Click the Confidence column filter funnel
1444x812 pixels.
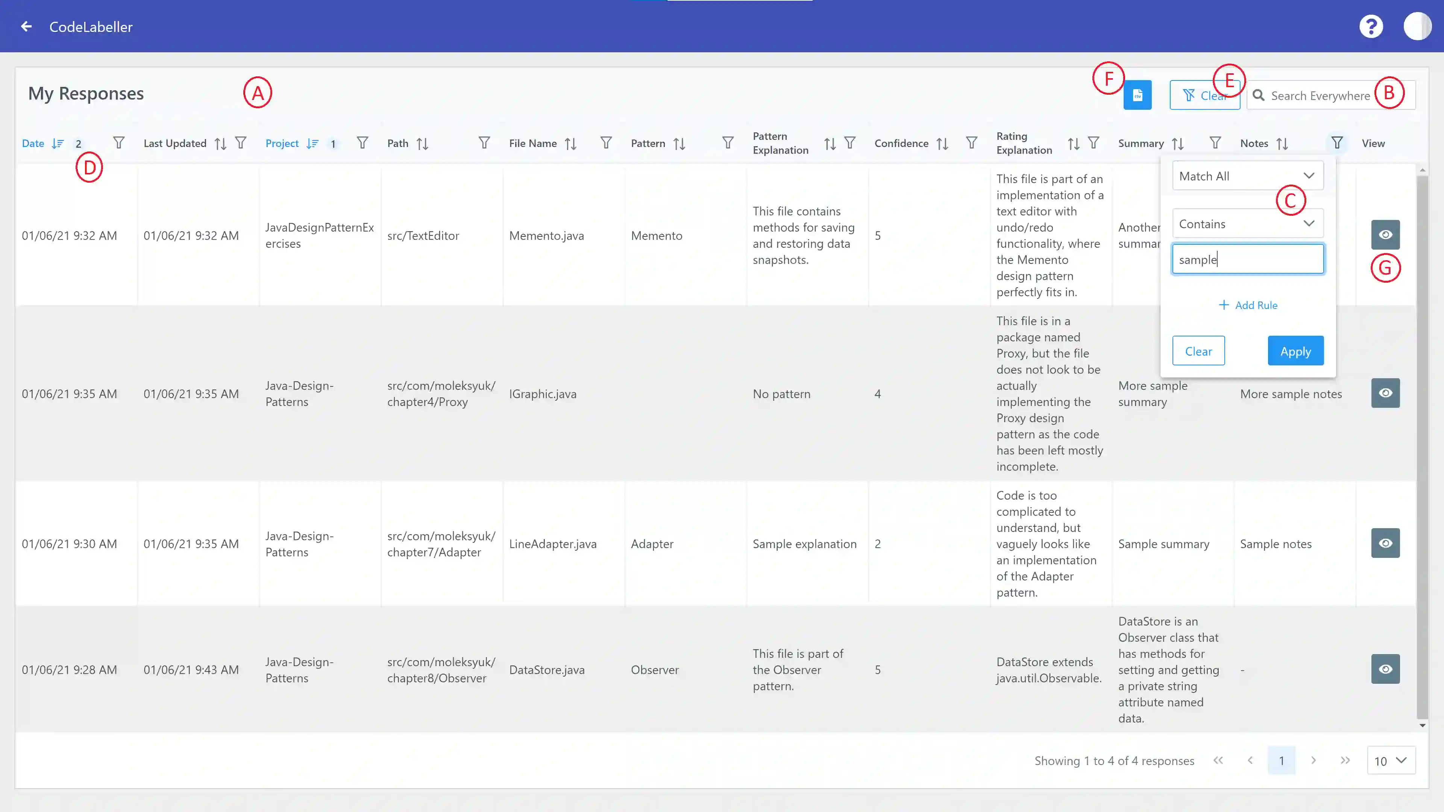(x=971, y=143)
